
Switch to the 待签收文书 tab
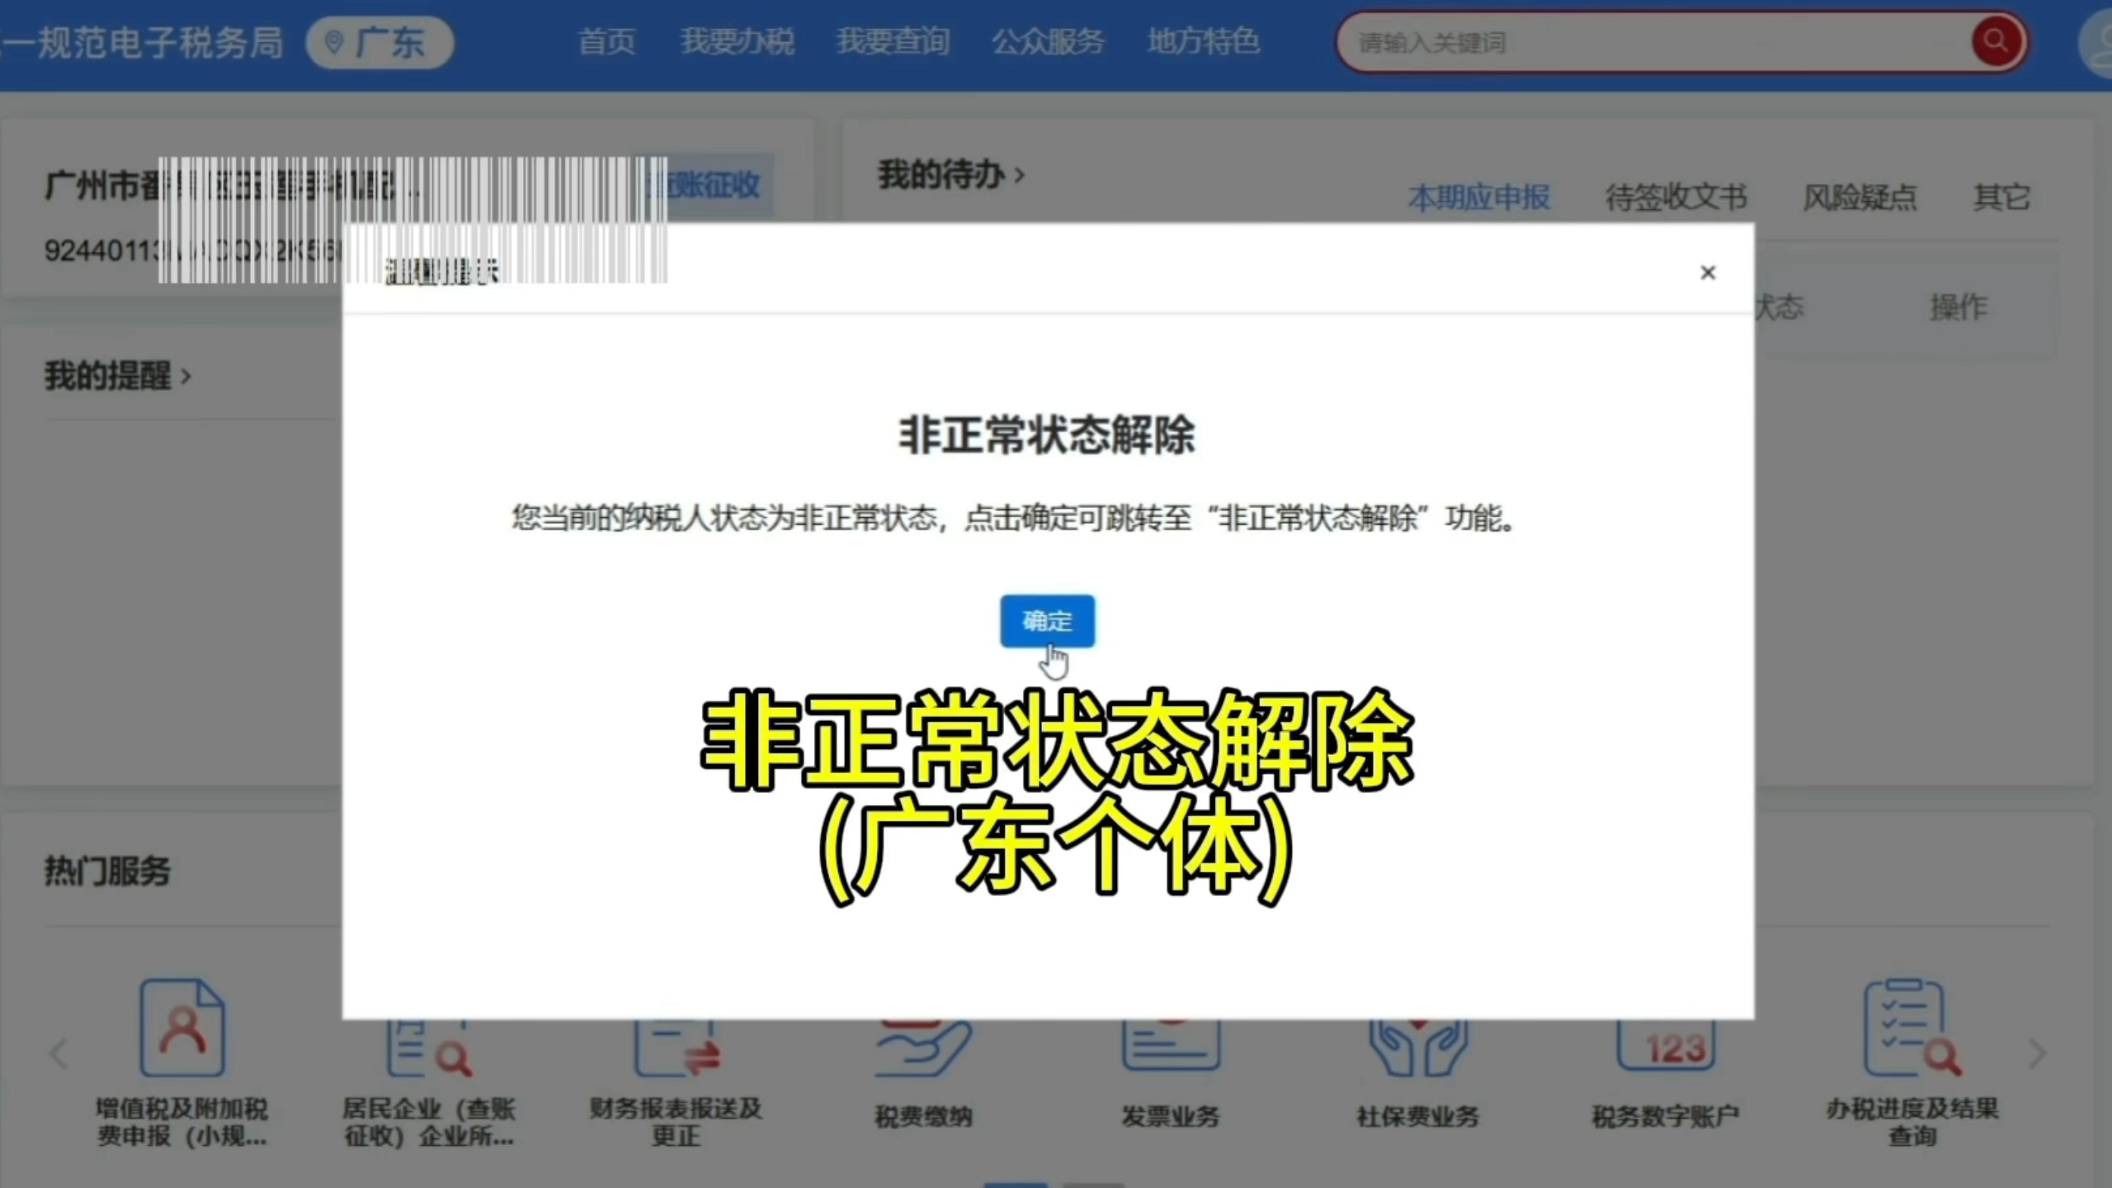point(1676,197)
